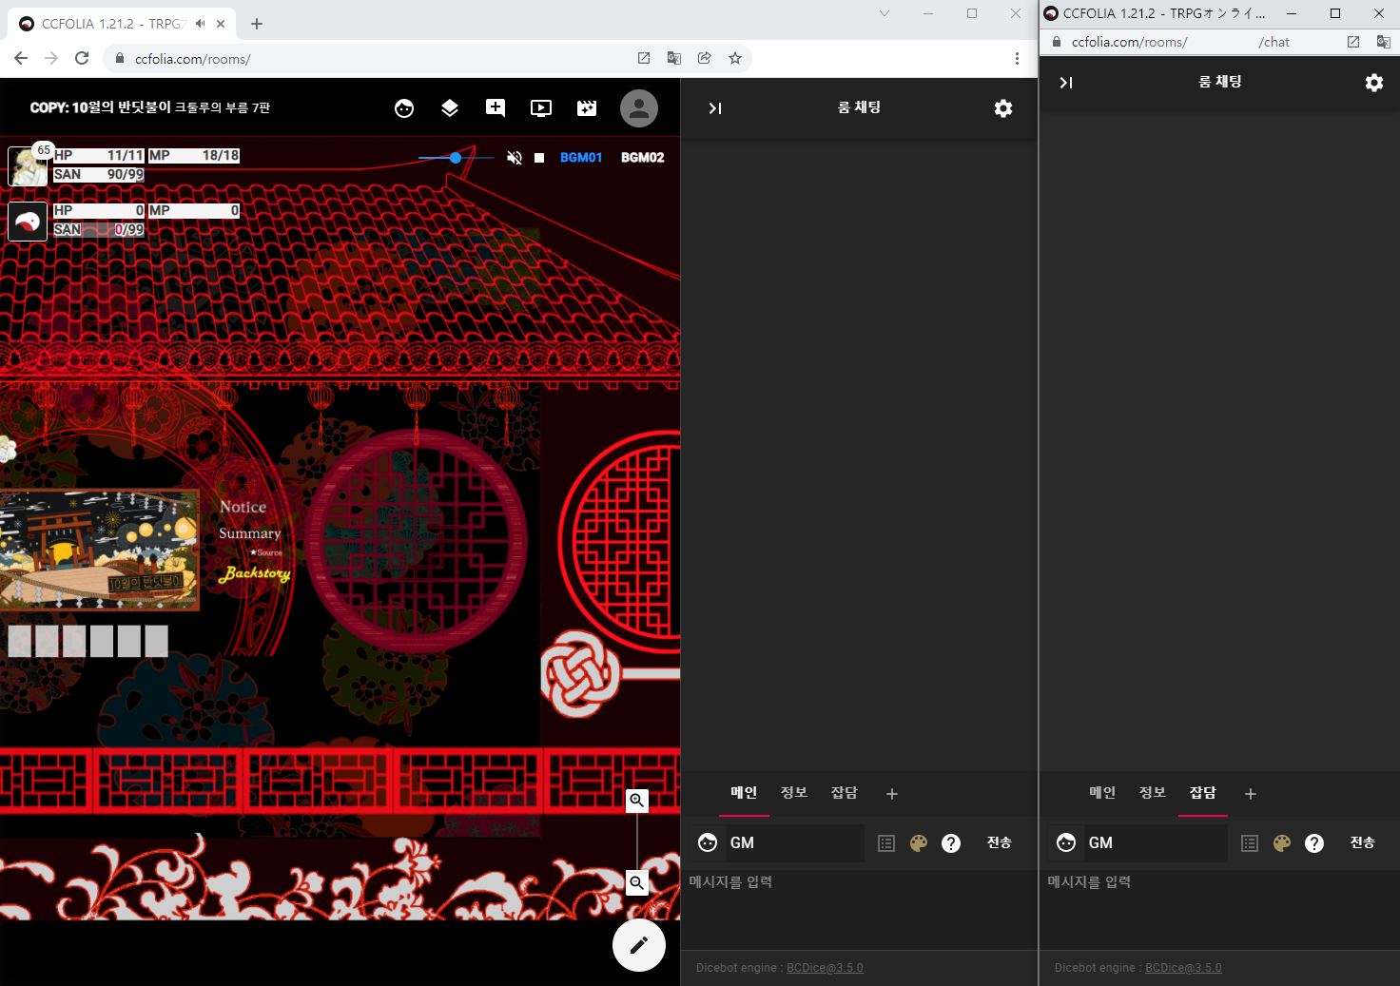Screen dimensions: 1400x986
Task: Open a new browser tab
Action: (x=257, y=24)
